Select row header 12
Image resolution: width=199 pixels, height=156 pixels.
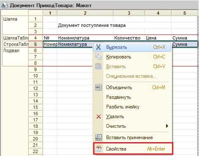pos(35,88)
